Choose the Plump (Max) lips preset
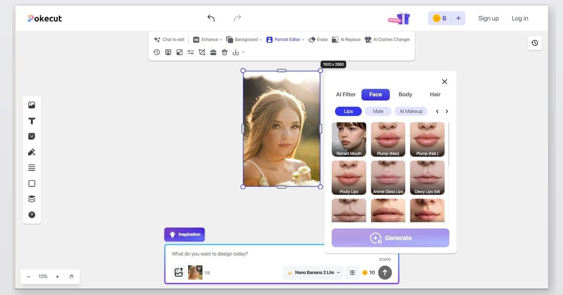The height and width of the screenshot is (295, 563). 388,140
